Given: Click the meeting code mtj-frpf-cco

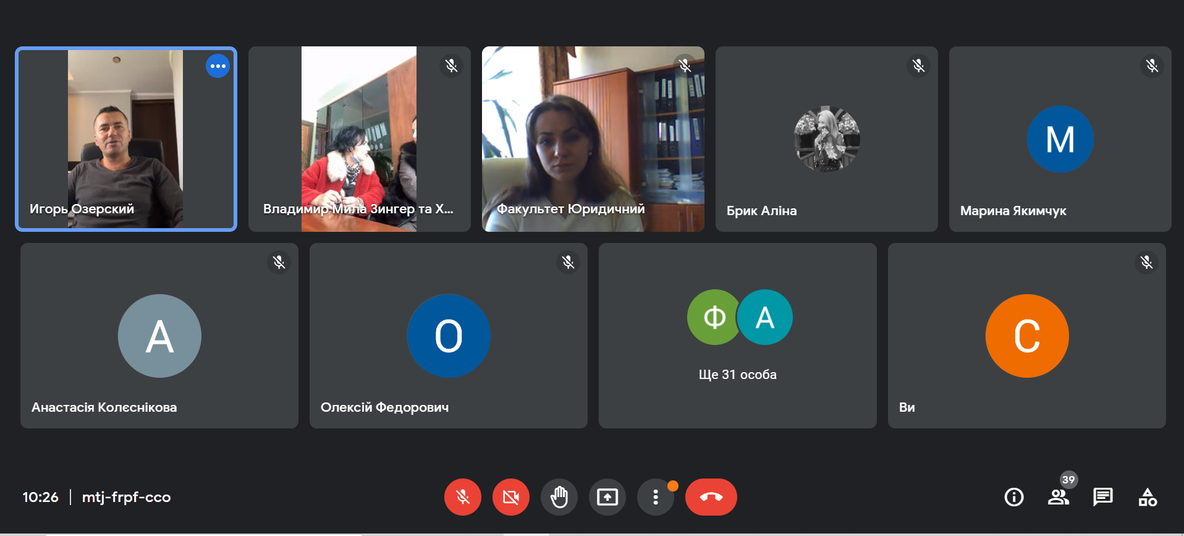Looking at the screenshot, I should tap(126, 497).
